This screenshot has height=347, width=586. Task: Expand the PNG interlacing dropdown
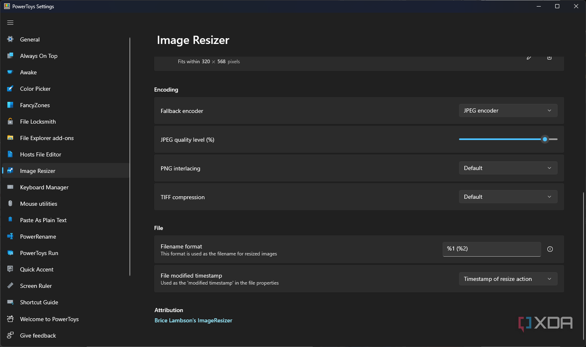[x=508, y=168]
